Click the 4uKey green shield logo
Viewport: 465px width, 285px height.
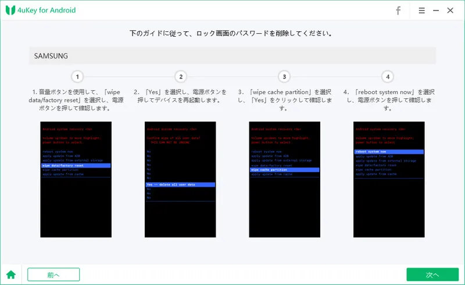click(x=9, y=10)
